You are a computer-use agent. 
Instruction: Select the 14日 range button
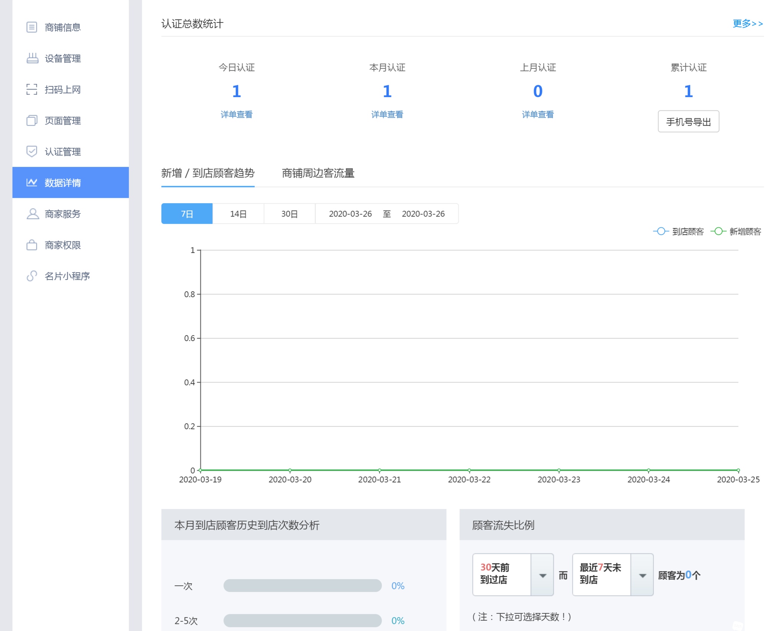[x=238, y=214]
